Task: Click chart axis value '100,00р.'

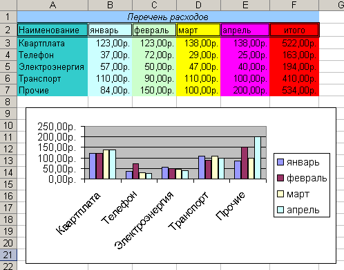Action: point(57,159)
